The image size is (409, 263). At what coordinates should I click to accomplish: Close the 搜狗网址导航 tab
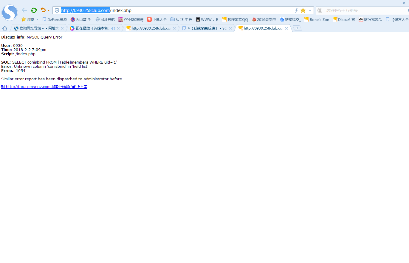pyautogui.click(x=62, y=28)
